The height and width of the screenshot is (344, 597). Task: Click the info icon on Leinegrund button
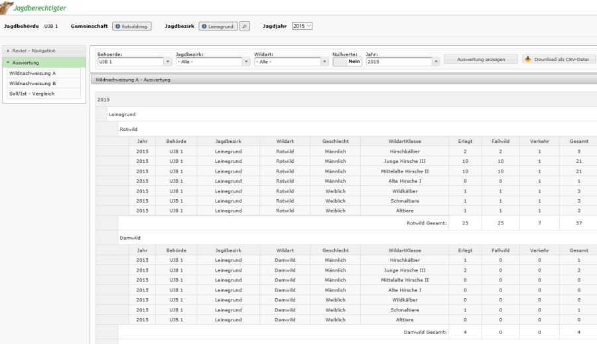[x=204, y=27]
